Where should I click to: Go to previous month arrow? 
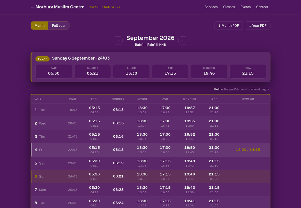click(118, 41)
